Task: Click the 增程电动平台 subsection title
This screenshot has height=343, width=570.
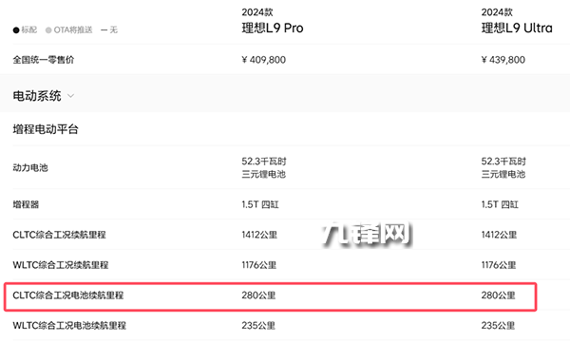Action: click(x=46, y=129)
